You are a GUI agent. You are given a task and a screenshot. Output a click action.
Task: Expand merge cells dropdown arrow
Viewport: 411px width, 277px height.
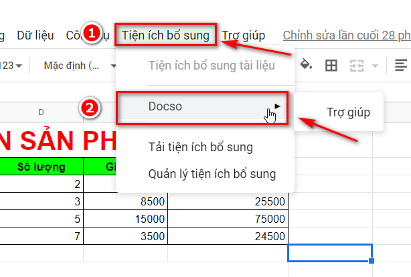pos(375,66)
